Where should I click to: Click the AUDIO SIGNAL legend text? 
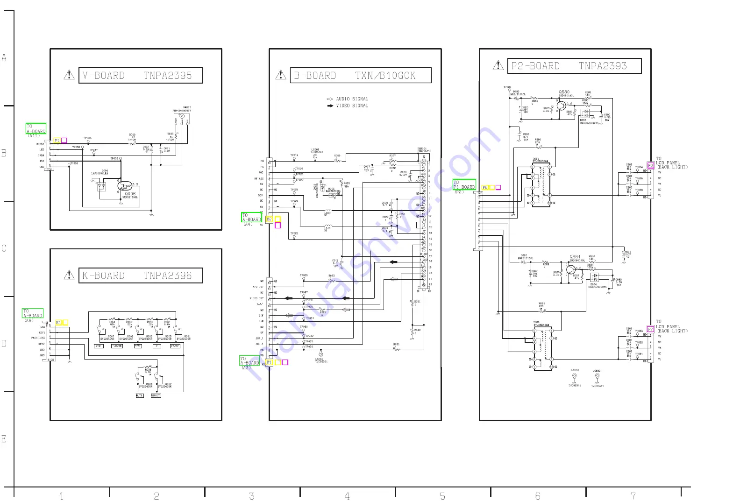(x=352, y=99)
